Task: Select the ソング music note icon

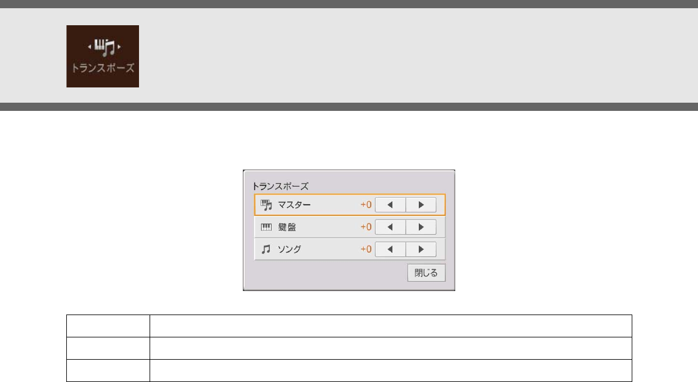Action: pos(266,249)
